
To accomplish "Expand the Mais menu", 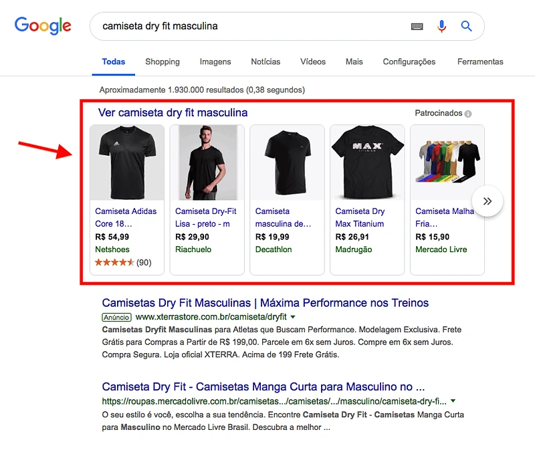I will click(x=354, y=62).
